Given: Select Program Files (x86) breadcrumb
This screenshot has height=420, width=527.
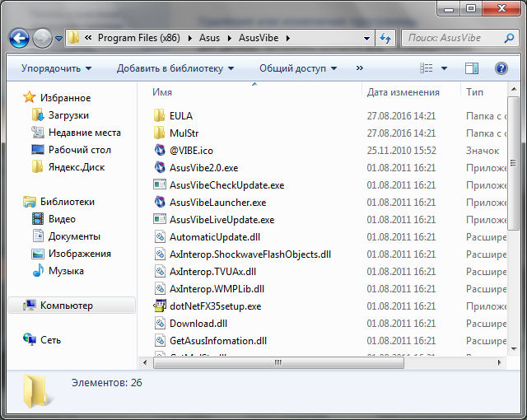Looking at the screenshot, I should [x=139, y=38].
